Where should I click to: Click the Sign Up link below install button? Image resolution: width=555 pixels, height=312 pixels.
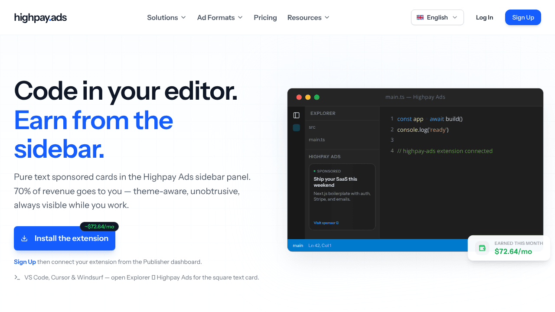[25, 262]
